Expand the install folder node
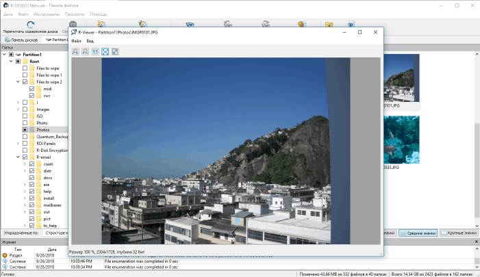The width and height of the screenshot is (480, 277). coord(25,198)
